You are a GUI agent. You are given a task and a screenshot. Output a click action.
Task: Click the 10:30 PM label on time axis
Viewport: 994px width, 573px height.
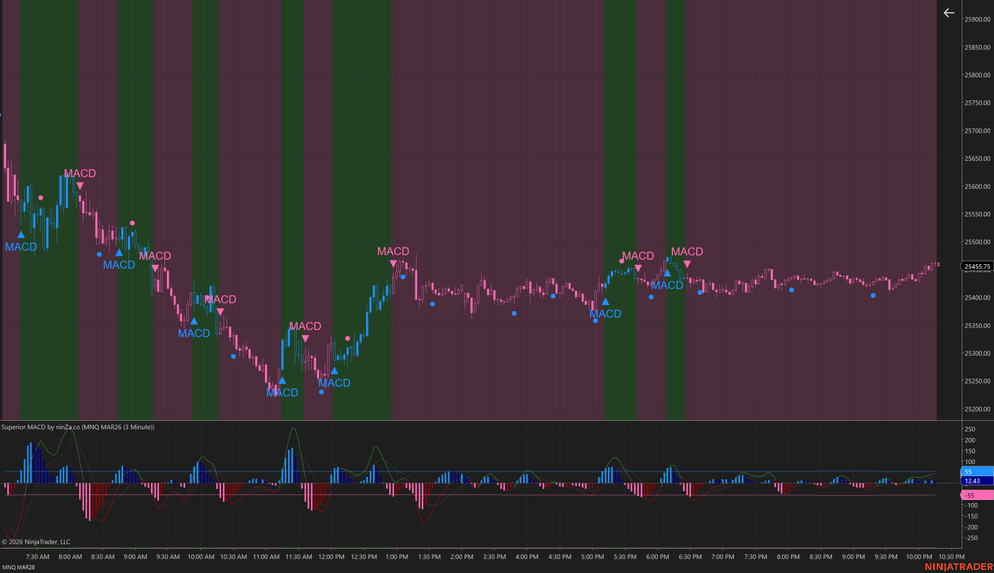point(951,557)
